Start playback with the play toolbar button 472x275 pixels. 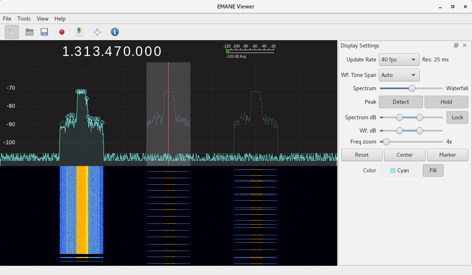point(12,32)
